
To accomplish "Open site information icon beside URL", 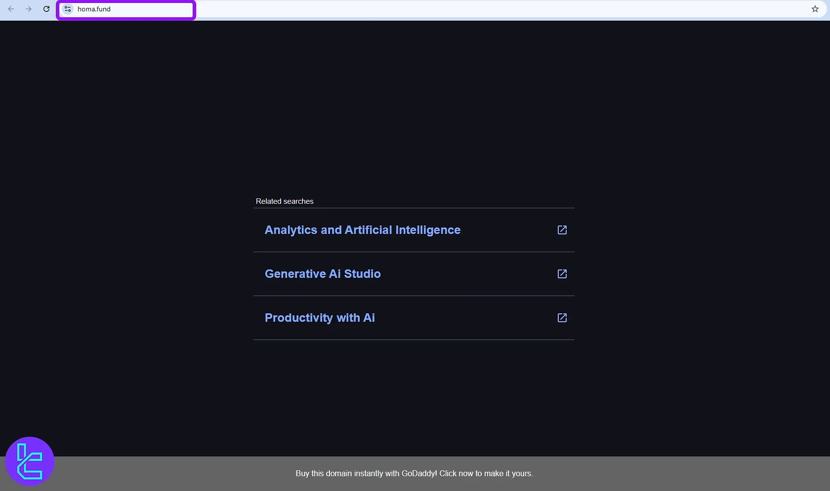I will point(68,9).
